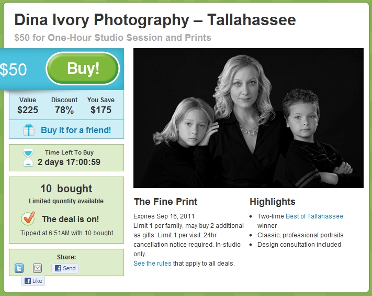Open the Best of Tallahassee link
372x296 pixels.
314,216
